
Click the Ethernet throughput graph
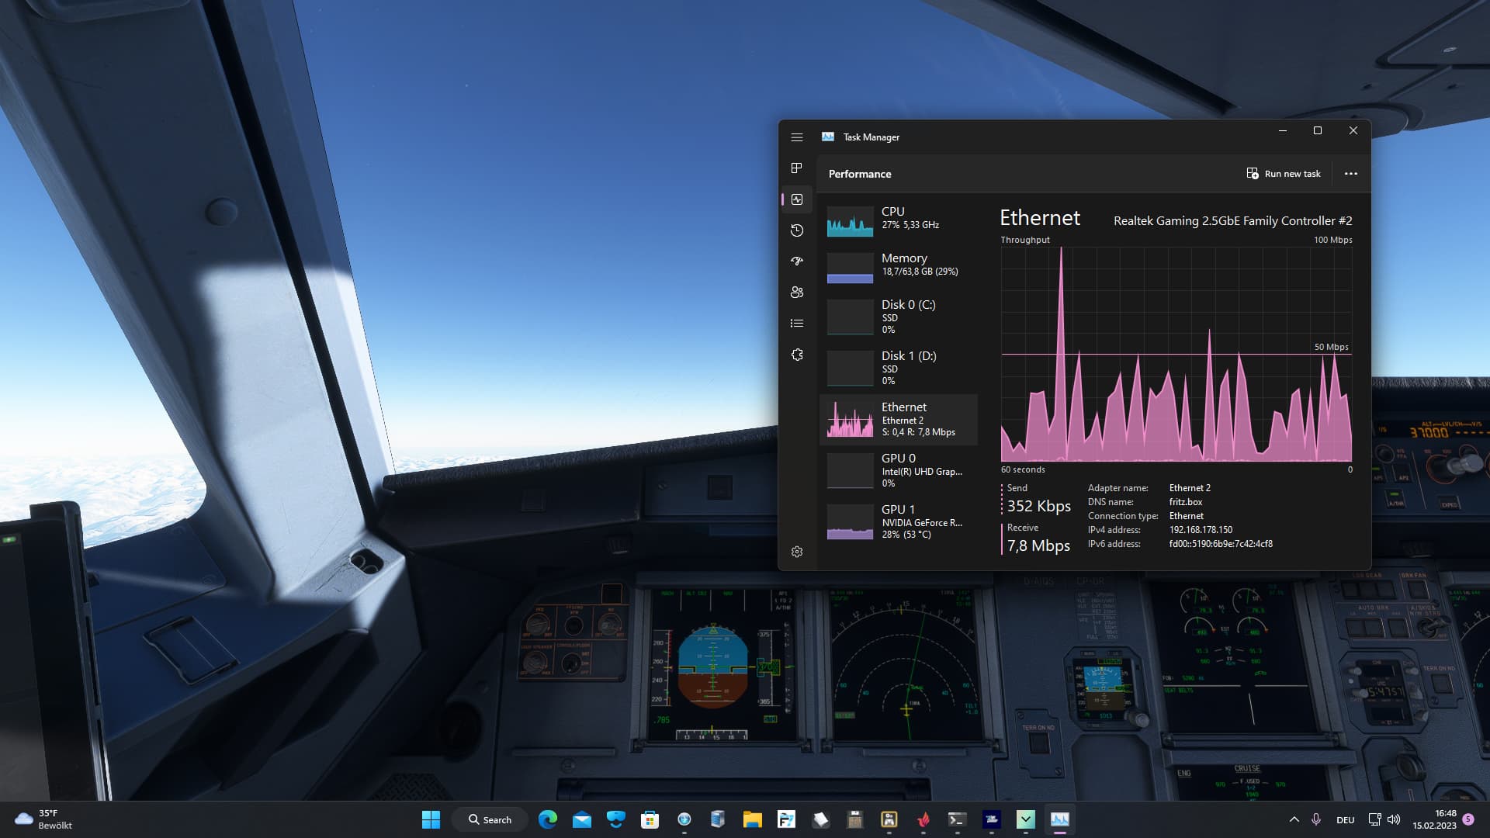[1176, 355]
